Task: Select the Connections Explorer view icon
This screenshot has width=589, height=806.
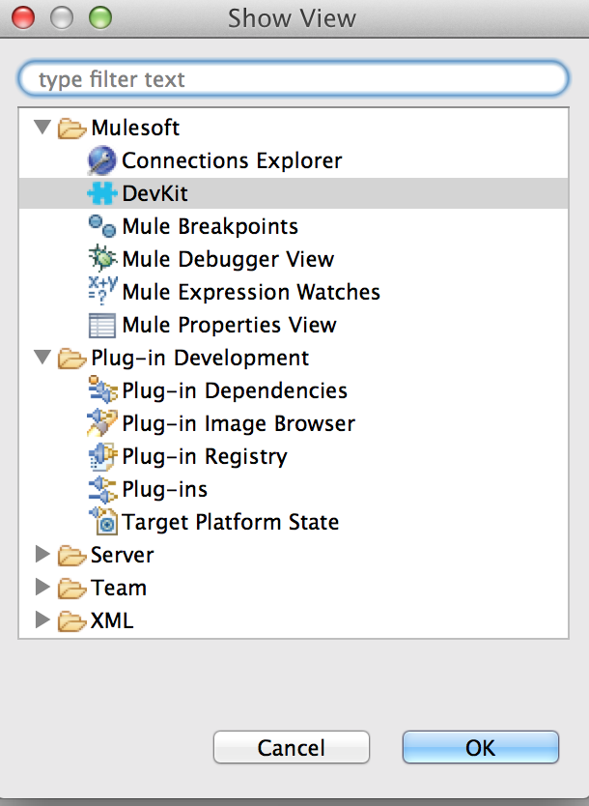Action: tap(104, 160)
